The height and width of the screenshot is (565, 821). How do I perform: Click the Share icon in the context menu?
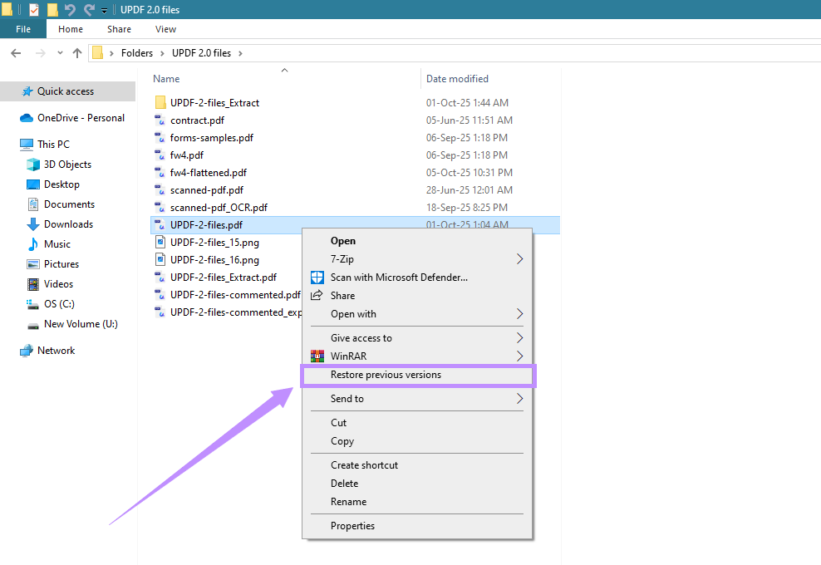tap(317, 295)
